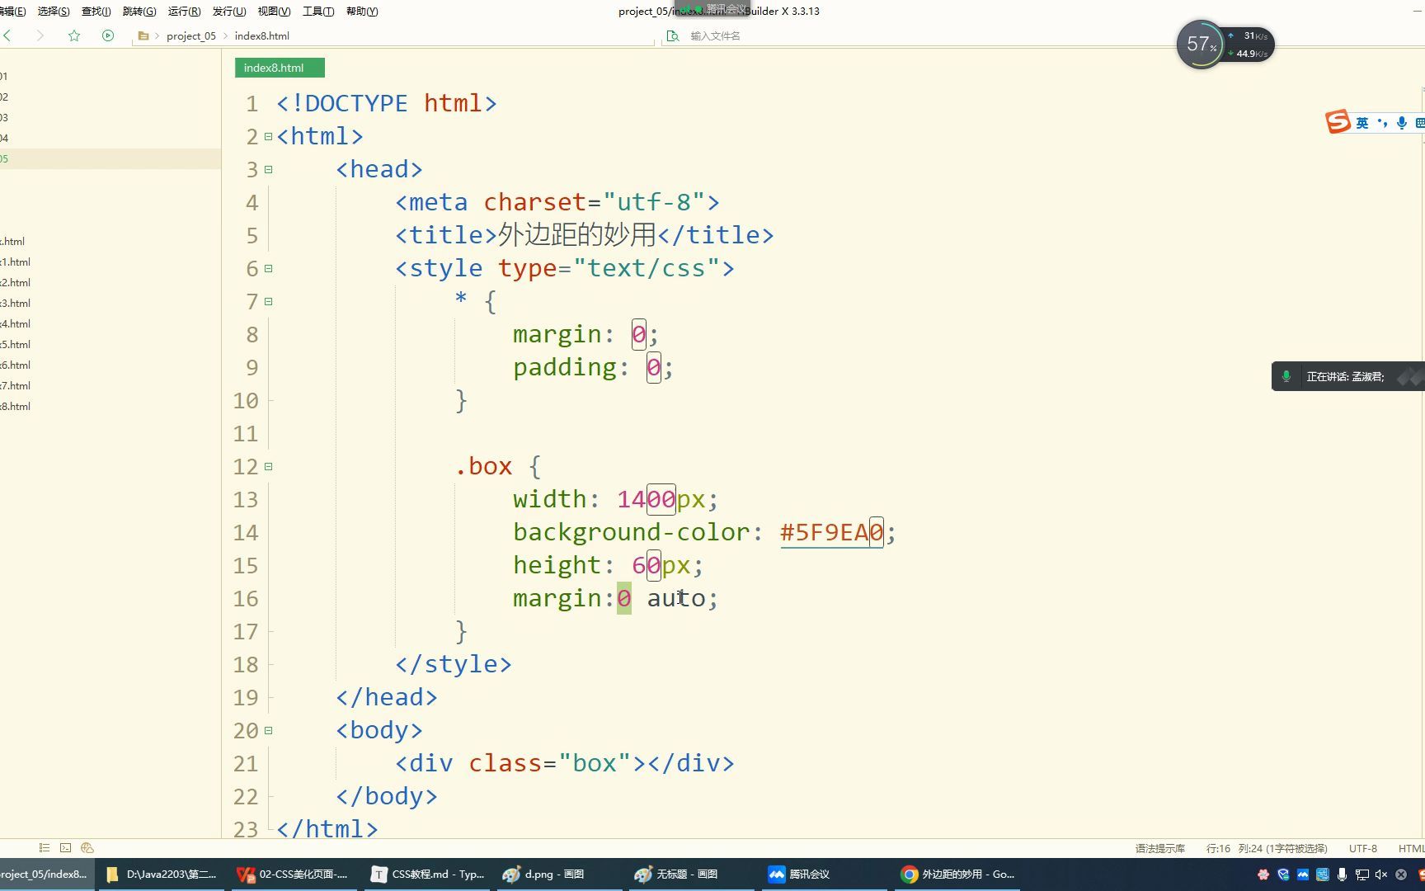Open the 跳转 menu
The height and width of the screenshot is (891, 1425).
[139, 11]
